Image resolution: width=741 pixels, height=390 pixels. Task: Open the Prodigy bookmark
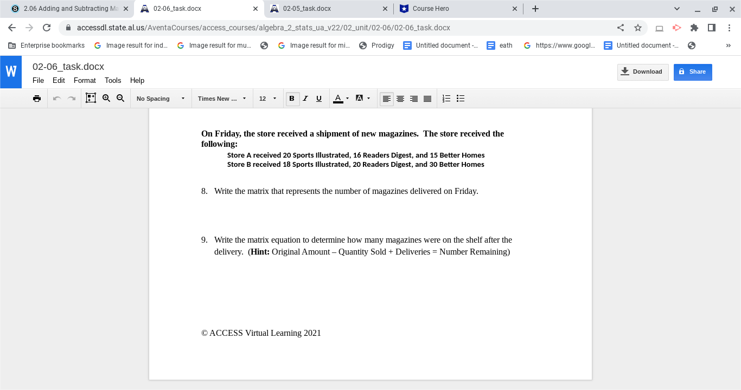(x=377, y=45)
